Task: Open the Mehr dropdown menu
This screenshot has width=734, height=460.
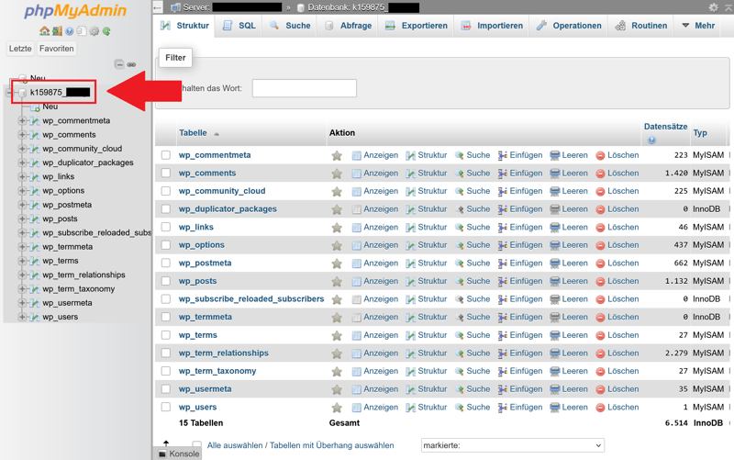Action: pyautogui.click(x=698, y=26)
